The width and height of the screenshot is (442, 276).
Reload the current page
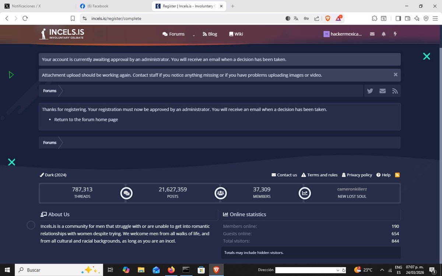(25, 18)
